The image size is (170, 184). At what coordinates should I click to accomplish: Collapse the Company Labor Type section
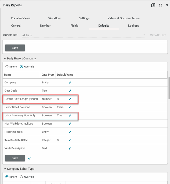coord(5,169)
